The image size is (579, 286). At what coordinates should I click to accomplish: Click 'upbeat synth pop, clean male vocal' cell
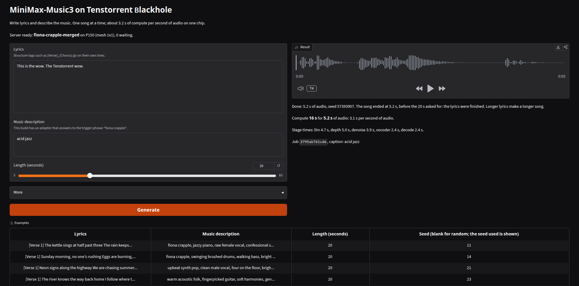(221, 268)
